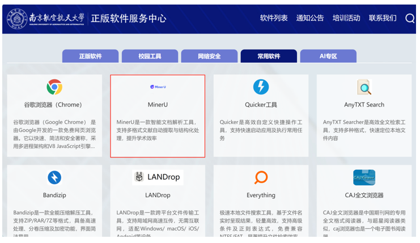
Task: Open the search magnifier in header
Action: [x=410, y=18]
